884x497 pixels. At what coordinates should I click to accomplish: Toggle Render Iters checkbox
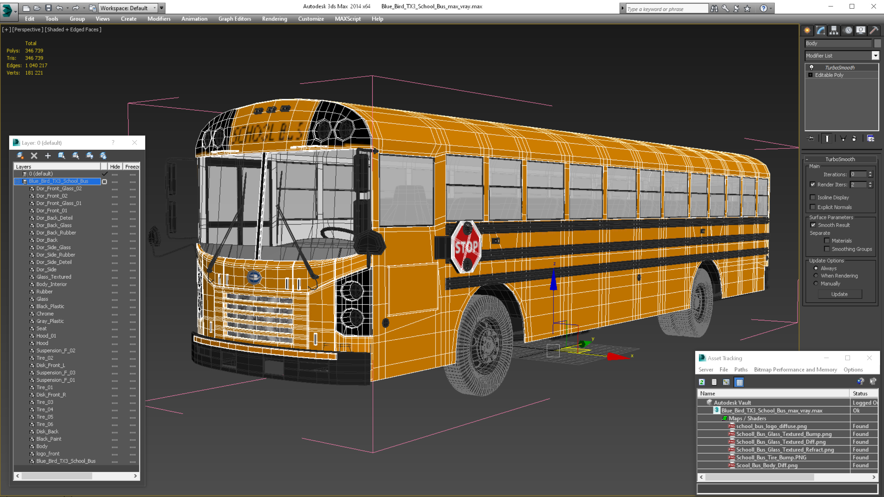click(812, 184)
